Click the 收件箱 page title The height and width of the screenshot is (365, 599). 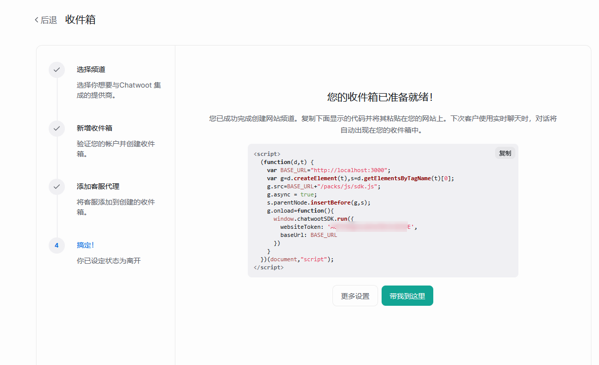(81, 20)
